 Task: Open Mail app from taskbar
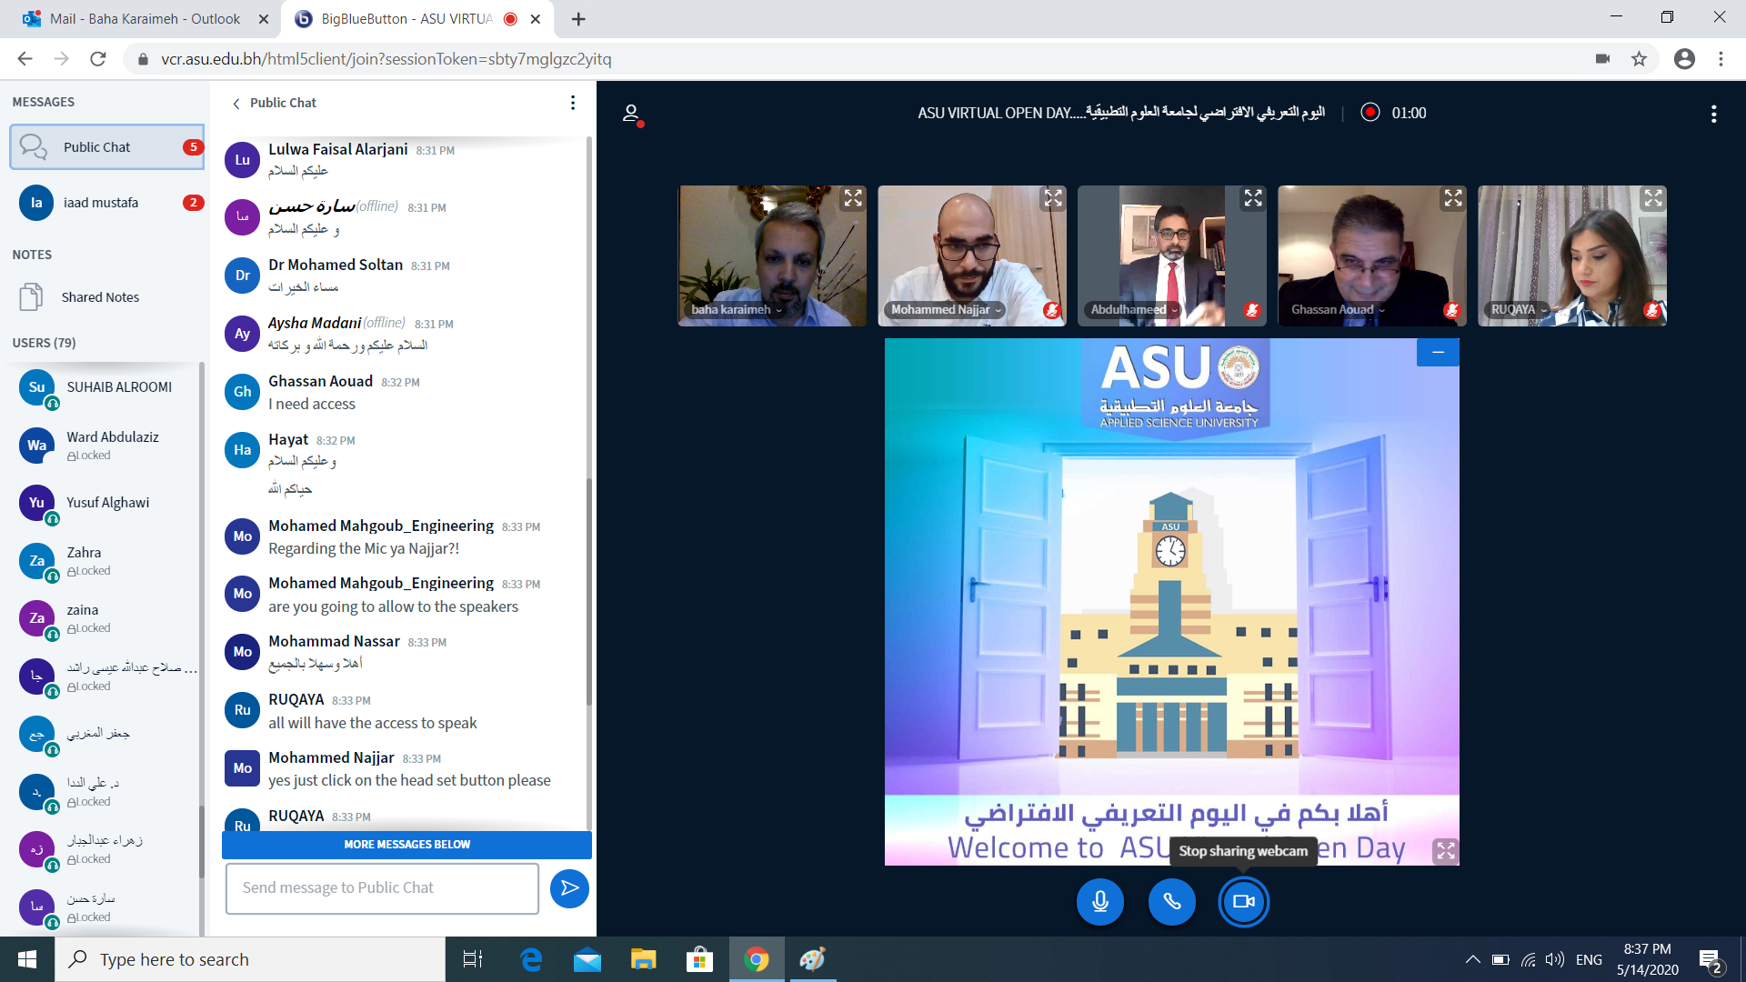click(587, 959)
